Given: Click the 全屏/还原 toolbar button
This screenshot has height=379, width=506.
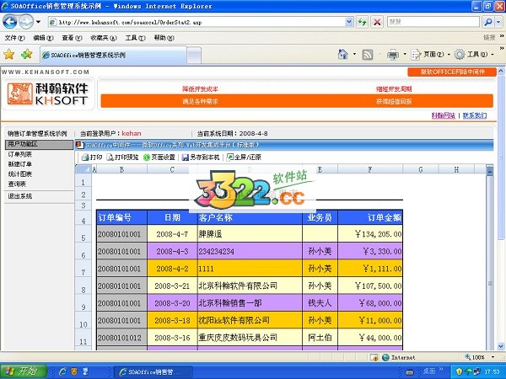Looking at the screenshot, I should click(x=244, y=157).
